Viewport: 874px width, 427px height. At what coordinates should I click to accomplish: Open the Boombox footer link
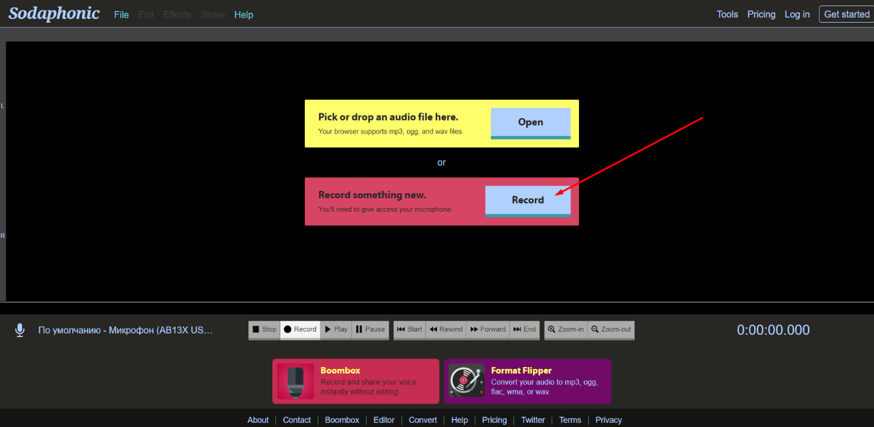342,420
